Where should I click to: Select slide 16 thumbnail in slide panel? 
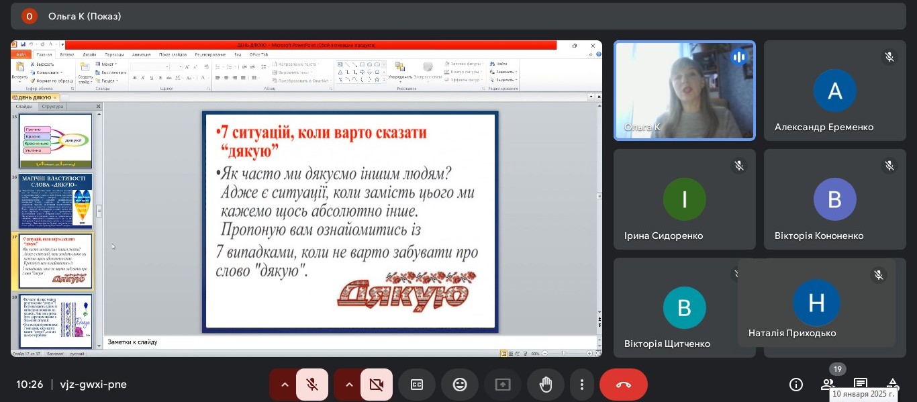tap(56, 201)
